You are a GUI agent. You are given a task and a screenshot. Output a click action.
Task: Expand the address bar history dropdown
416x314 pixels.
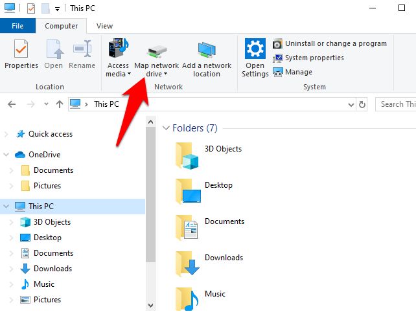351,105
